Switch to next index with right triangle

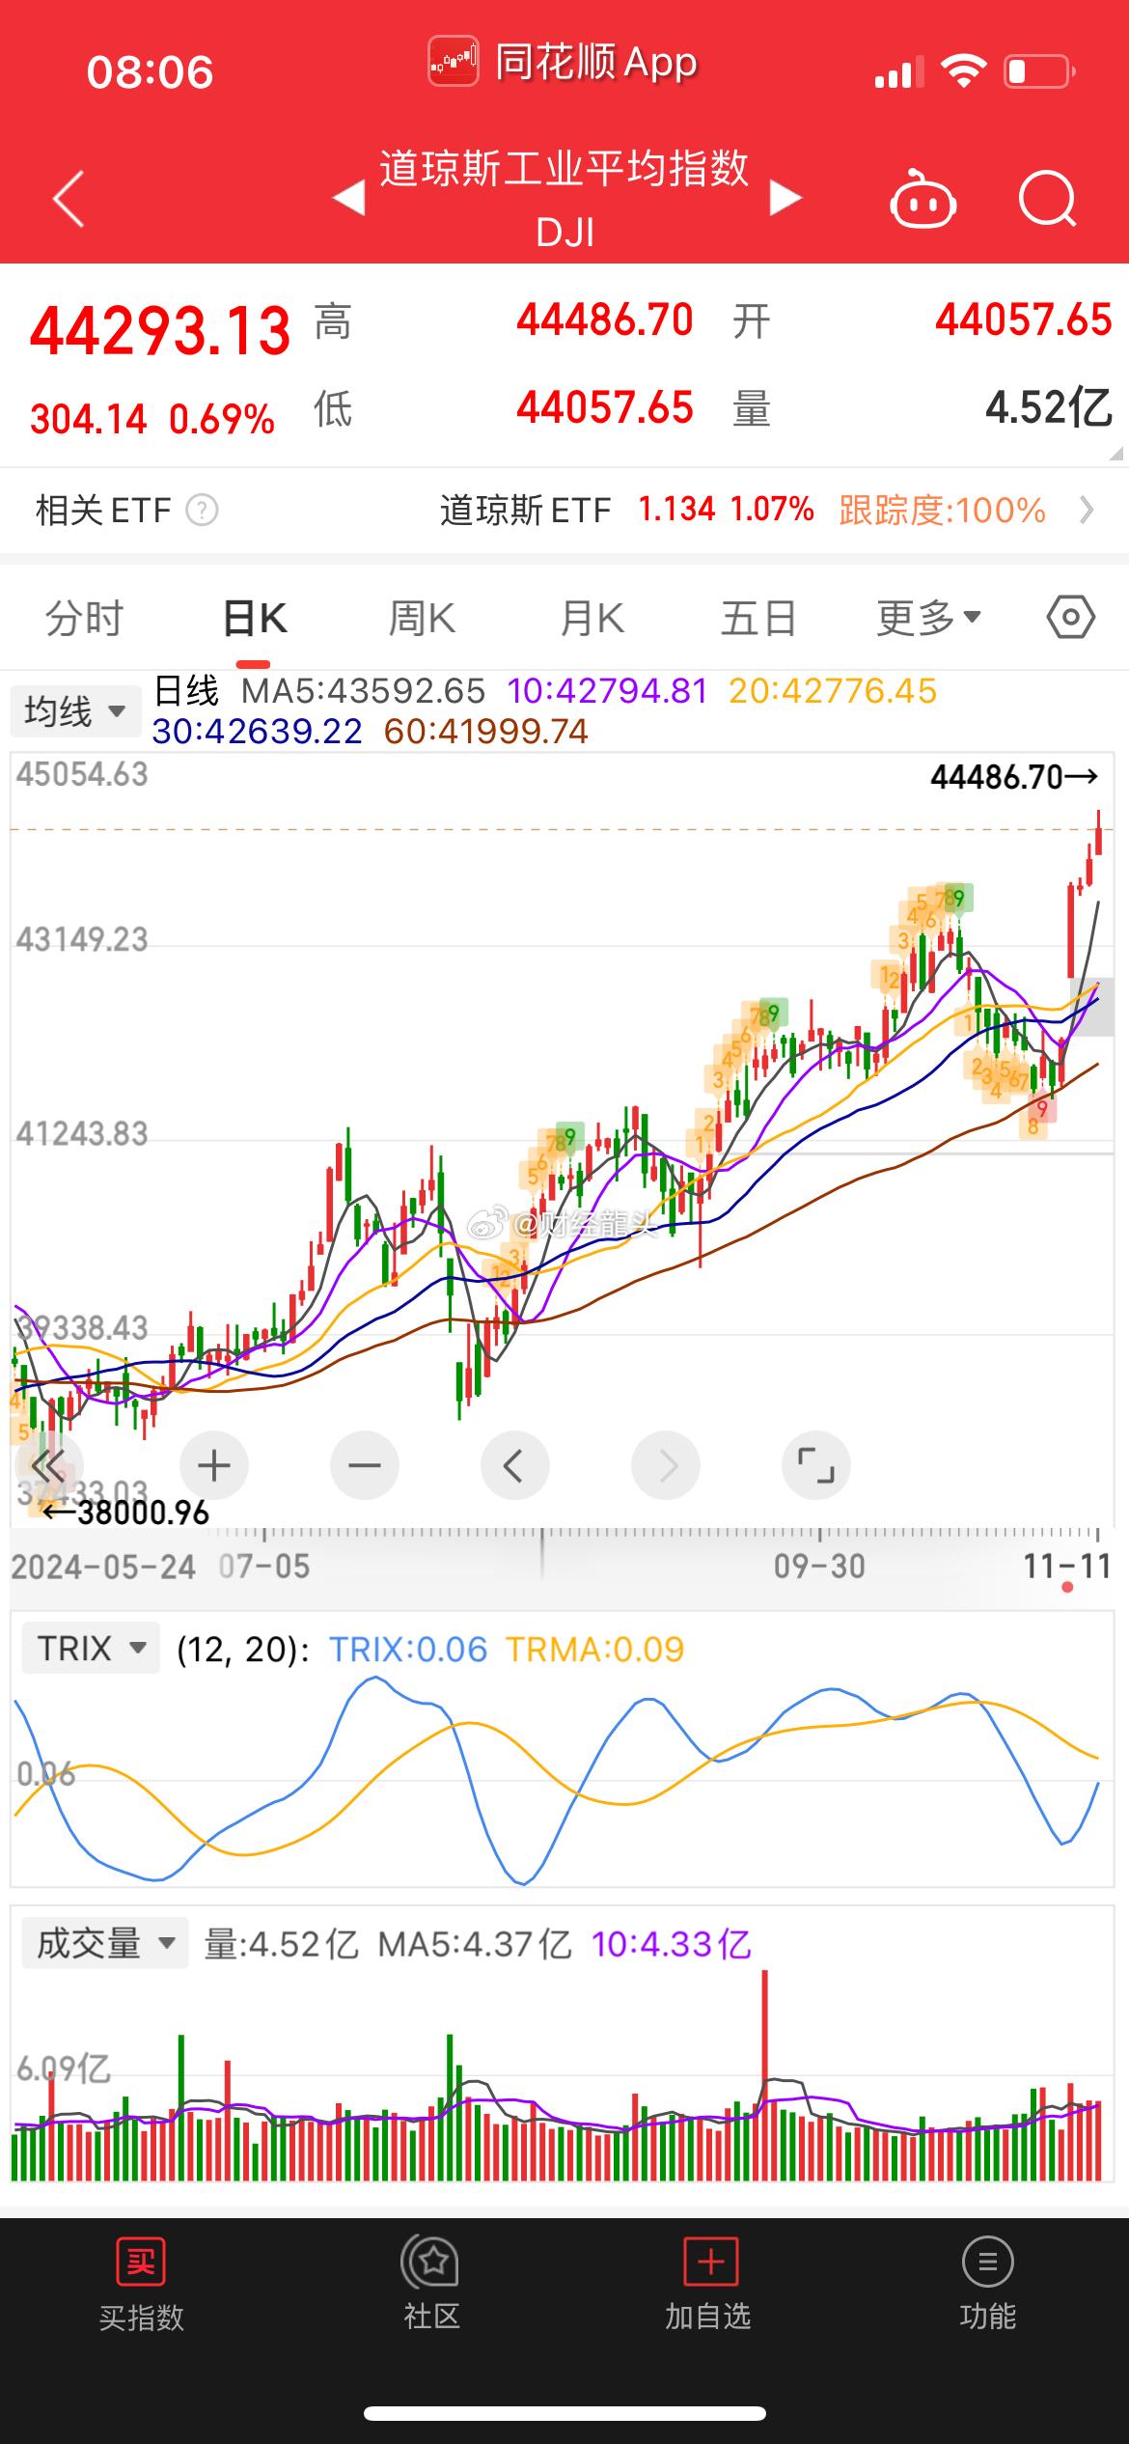(785, 199)
